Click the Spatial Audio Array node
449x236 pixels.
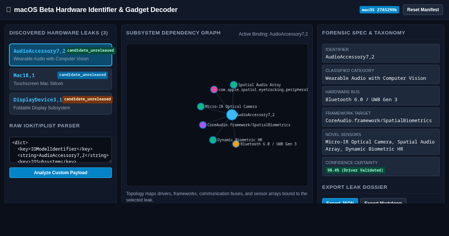point(233,85)
